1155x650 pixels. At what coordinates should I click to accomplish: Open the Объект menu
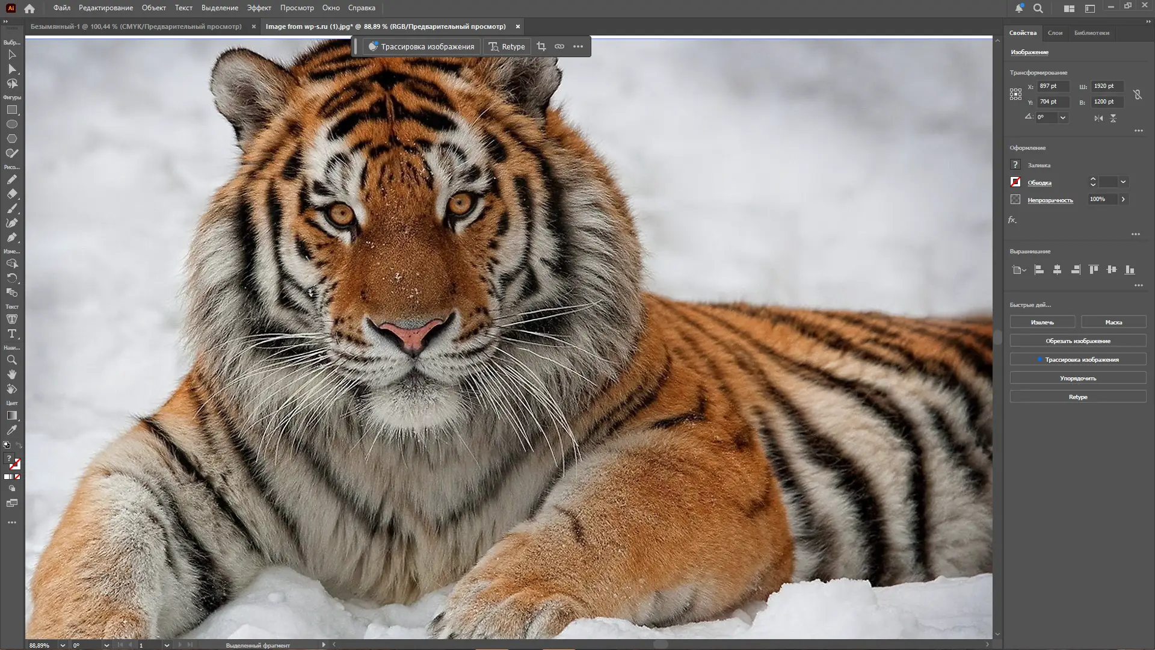pos(154,8)
